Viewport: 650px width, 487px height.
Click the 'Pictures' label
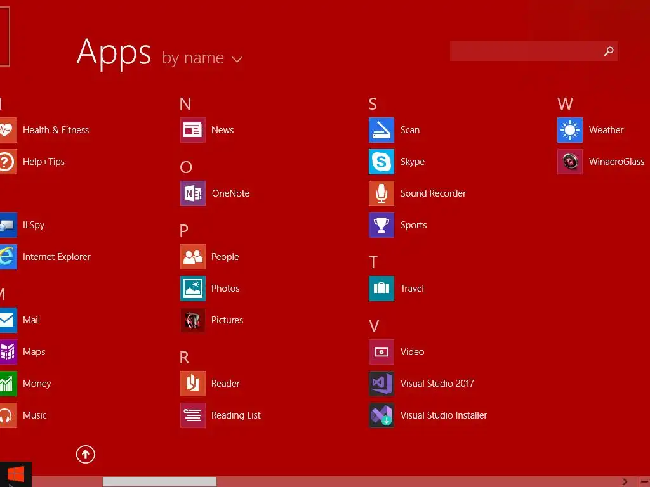[x=227, y=320]
